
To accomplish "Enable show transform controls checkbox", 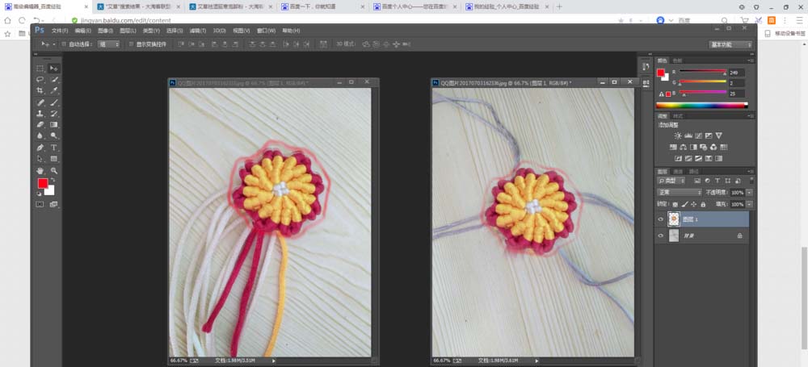I will pos(131,44).
